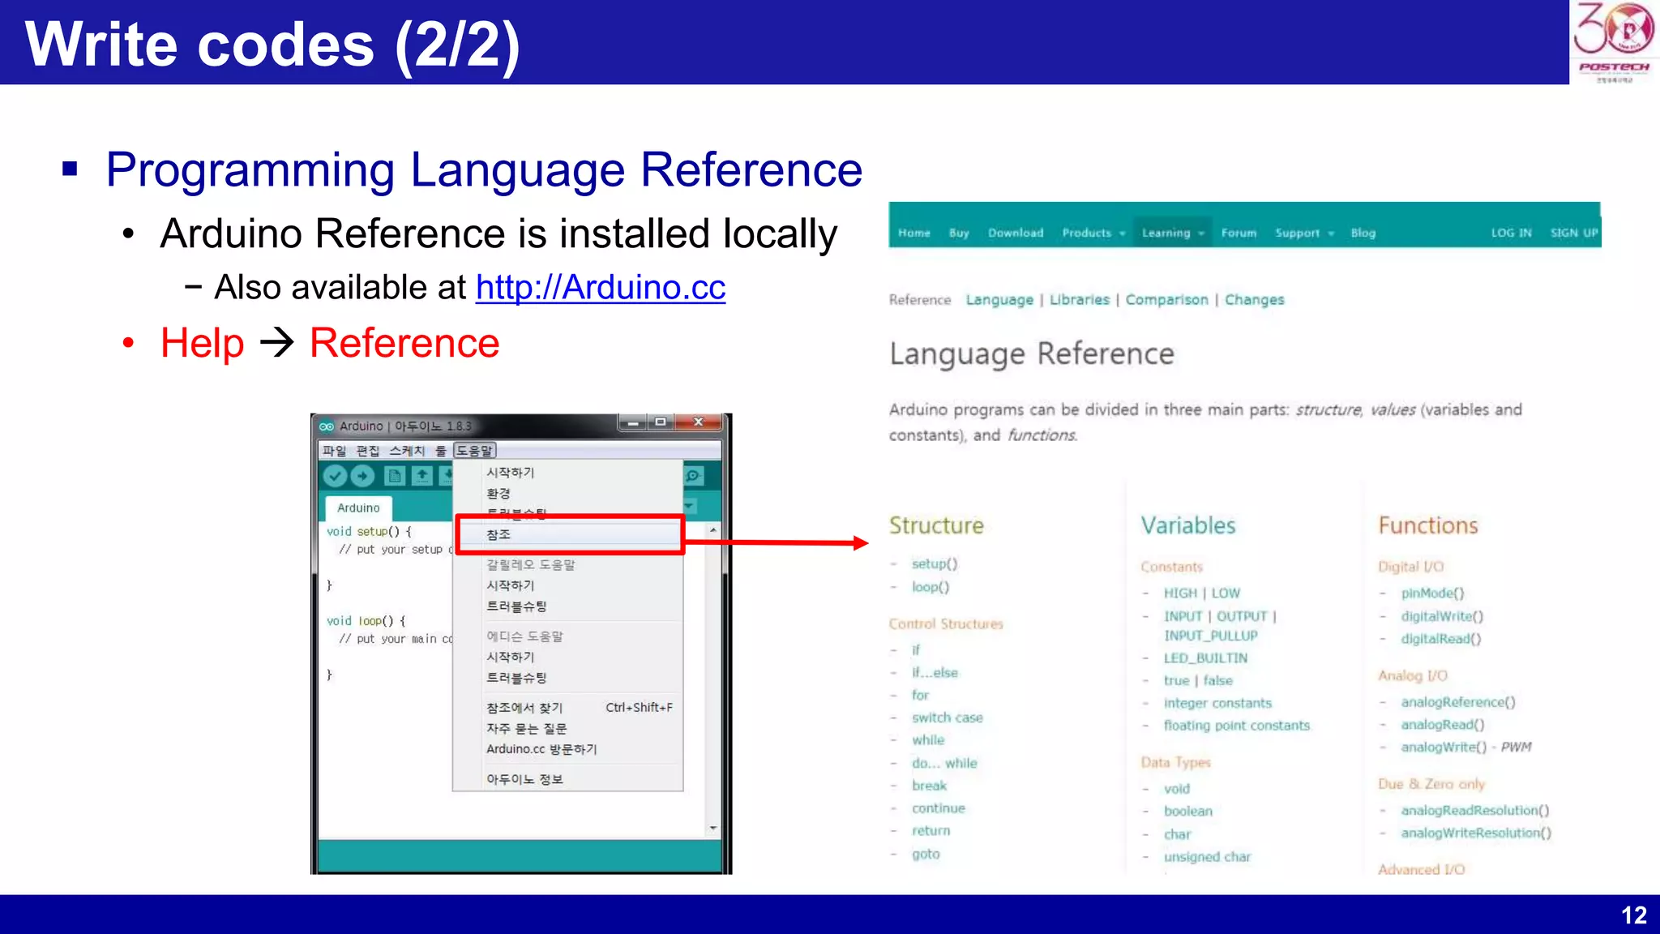
Task: Open the pinMode() function link
Action: pyautogui.click(x=1433, y=593)
